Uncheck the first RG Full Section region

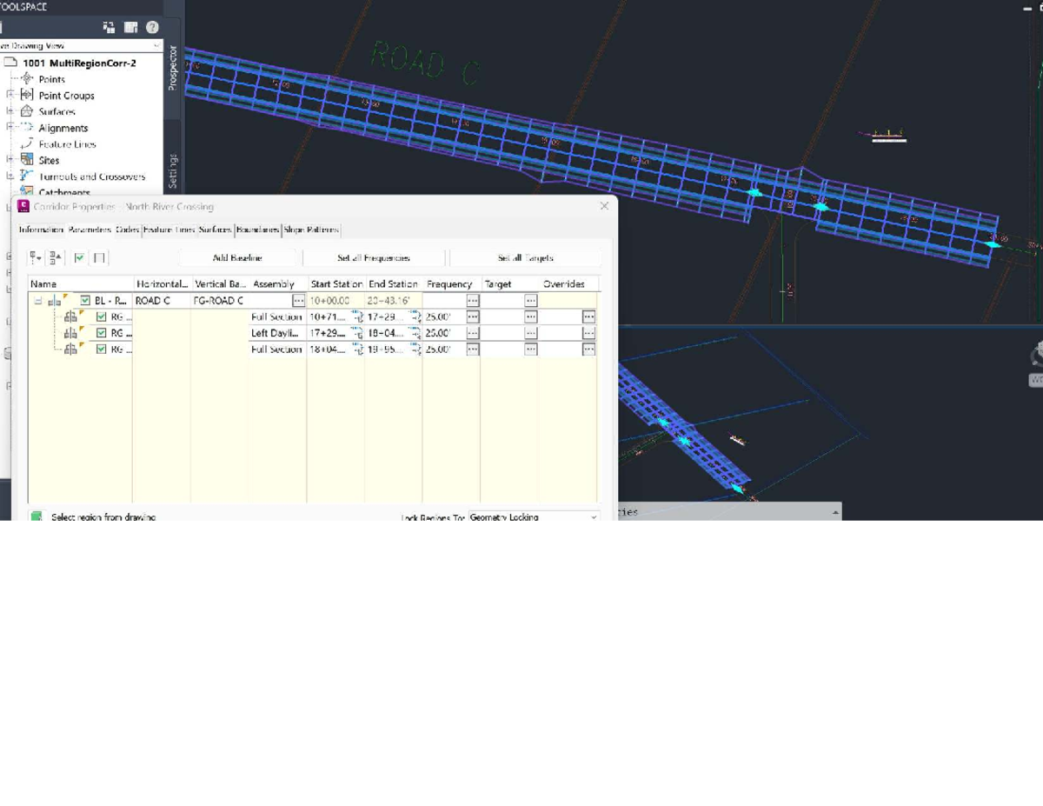point(103,316)
